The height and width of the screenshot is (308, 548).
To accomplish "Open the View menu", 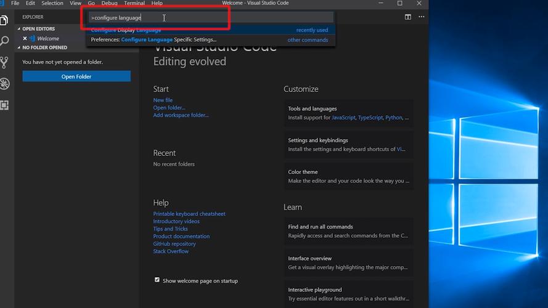I will point(75,3).
